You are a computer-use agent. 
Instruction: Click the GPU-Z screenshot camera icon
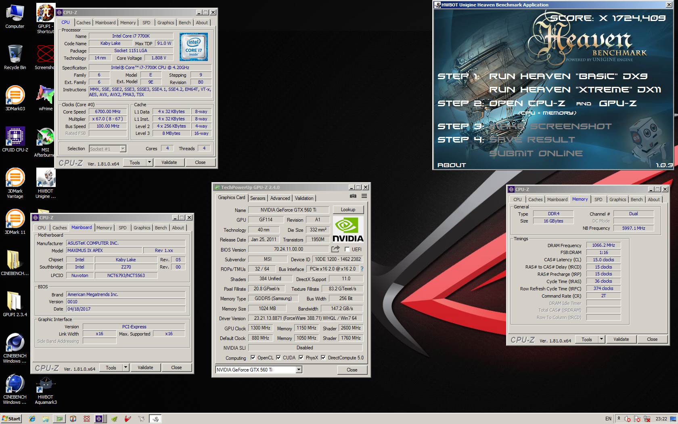click(353, 196)
